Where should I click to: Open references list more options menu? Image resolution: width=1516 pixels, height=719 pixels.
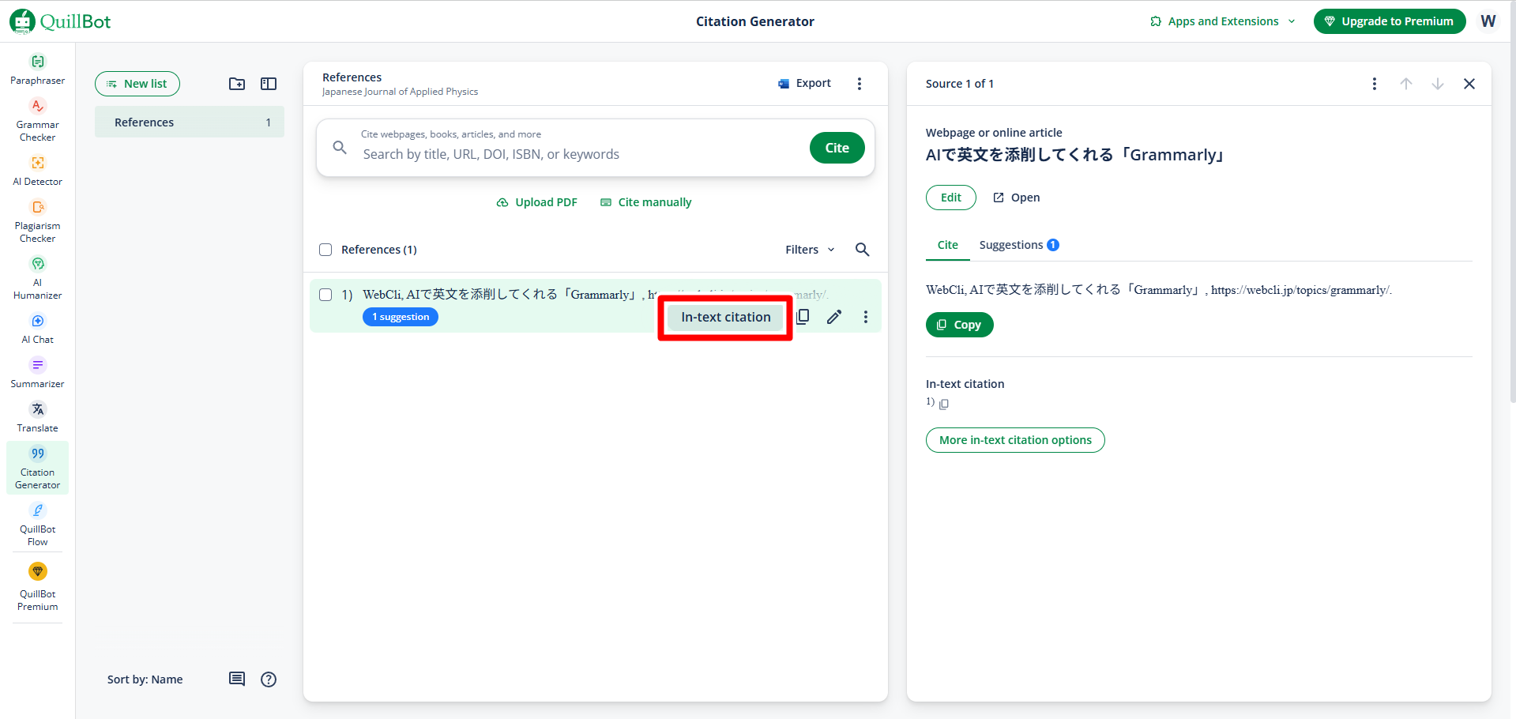coord(860,84)
